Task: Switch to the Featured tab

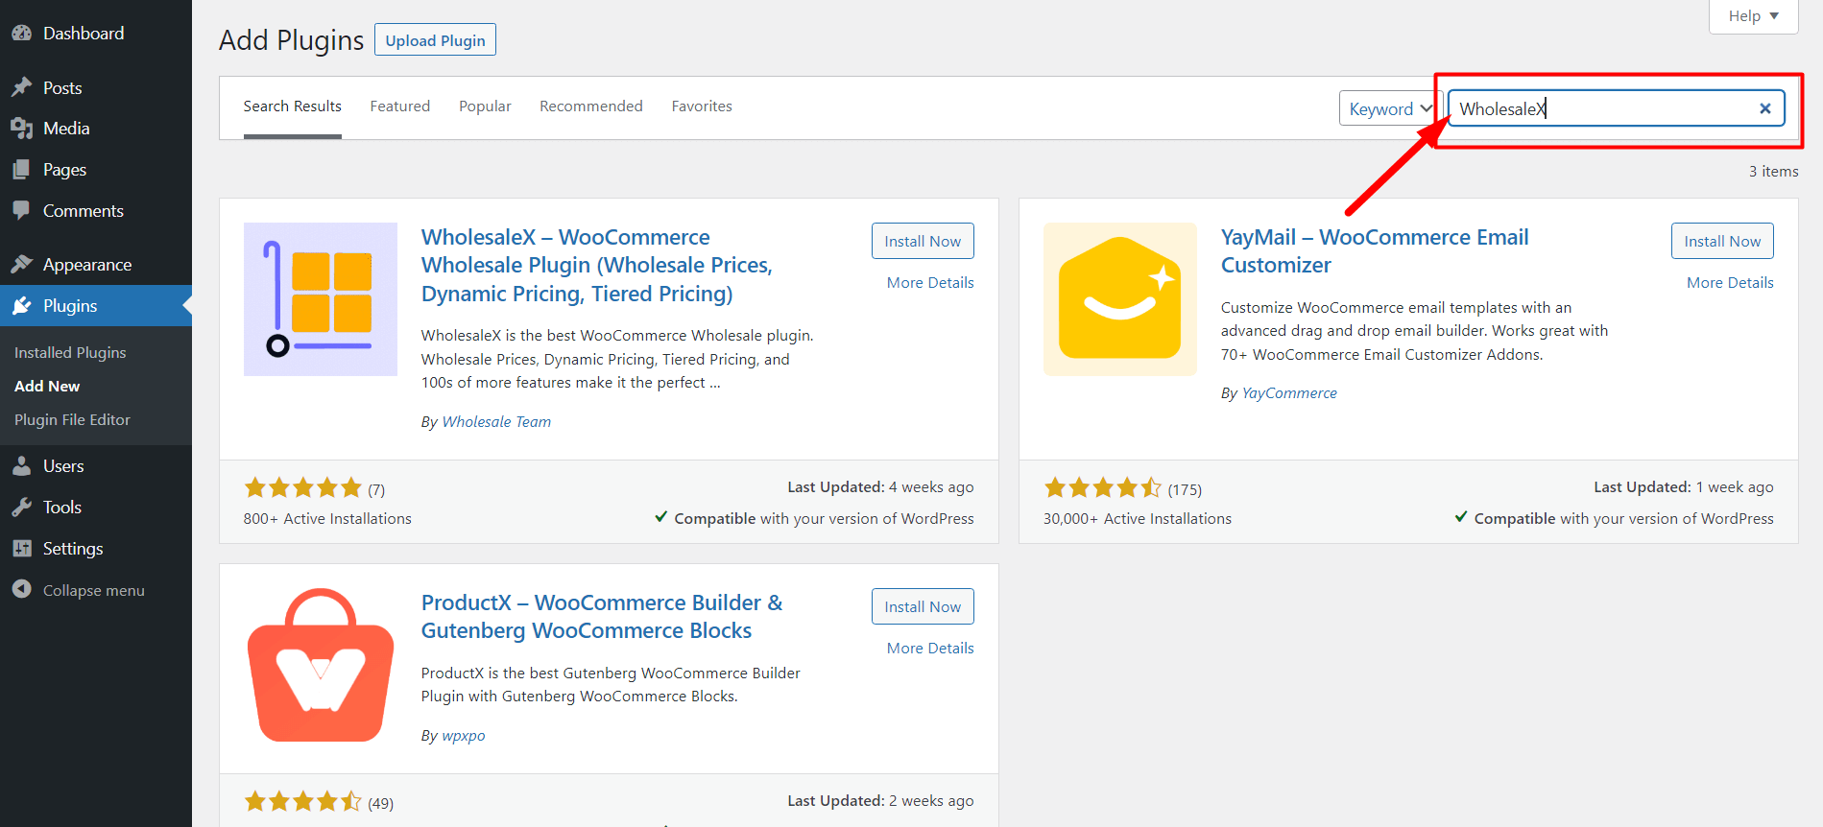Action: [400, 106]
